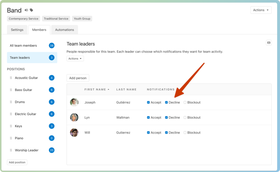The image size is (280, 172).
Task: Click the first name Lyn
Action: [87, 117]
